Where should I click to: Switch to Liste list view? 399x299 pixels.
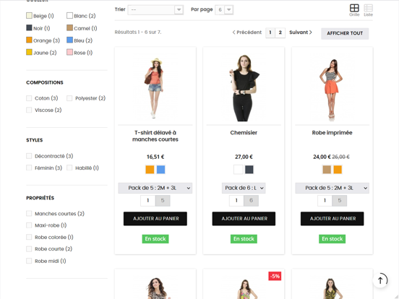pos(368,10)
